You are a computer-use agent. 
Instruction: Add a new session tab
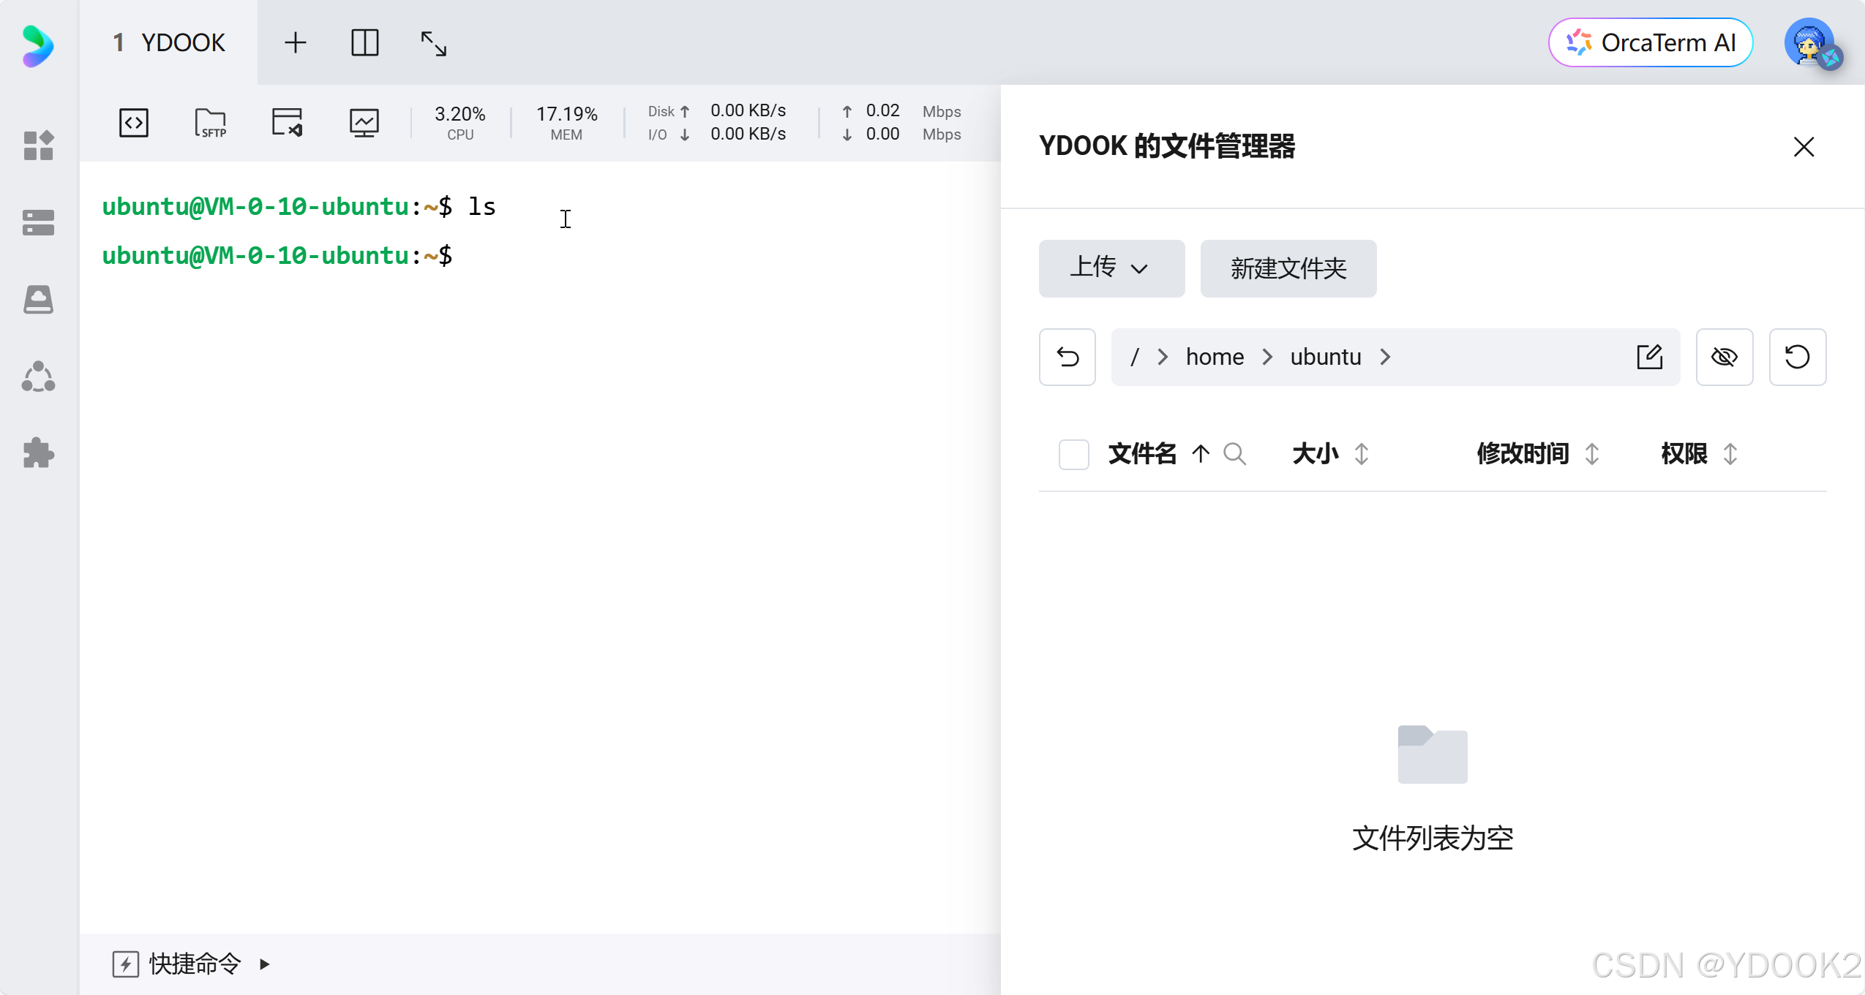pos(295,43)
